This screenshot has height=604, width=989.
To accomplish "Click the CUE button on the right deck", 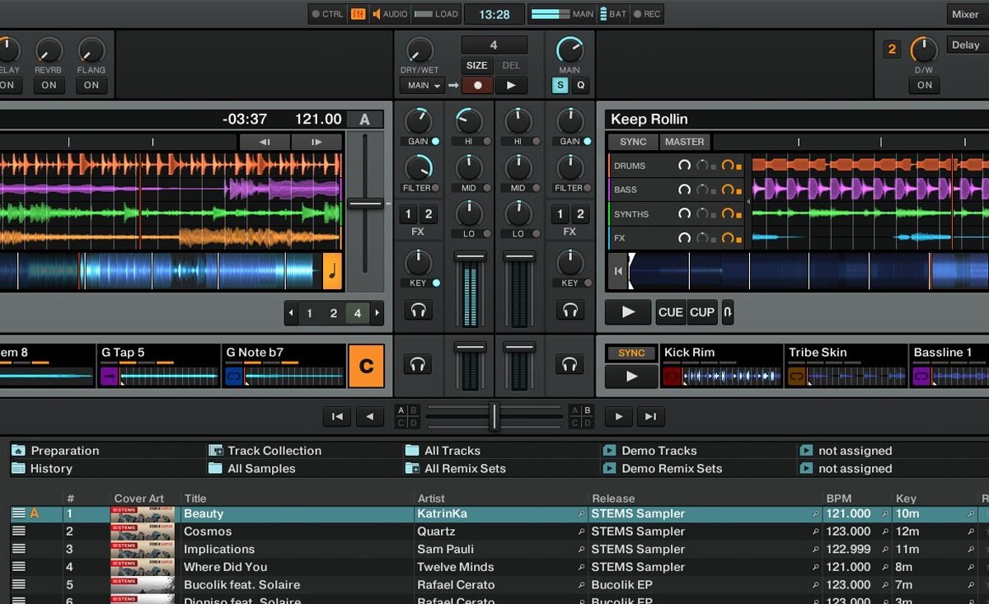I will click(x=670, y=312).
